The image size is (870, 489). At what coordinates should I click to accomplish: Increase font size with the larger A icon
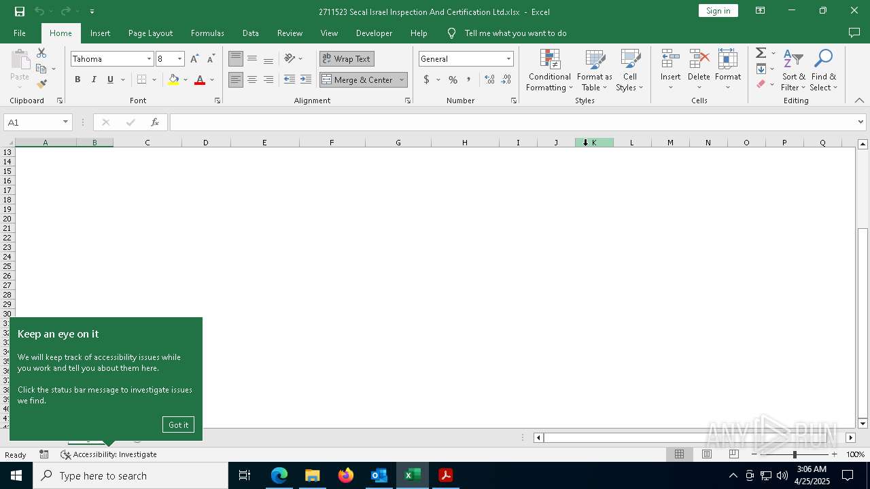[194, 59]
